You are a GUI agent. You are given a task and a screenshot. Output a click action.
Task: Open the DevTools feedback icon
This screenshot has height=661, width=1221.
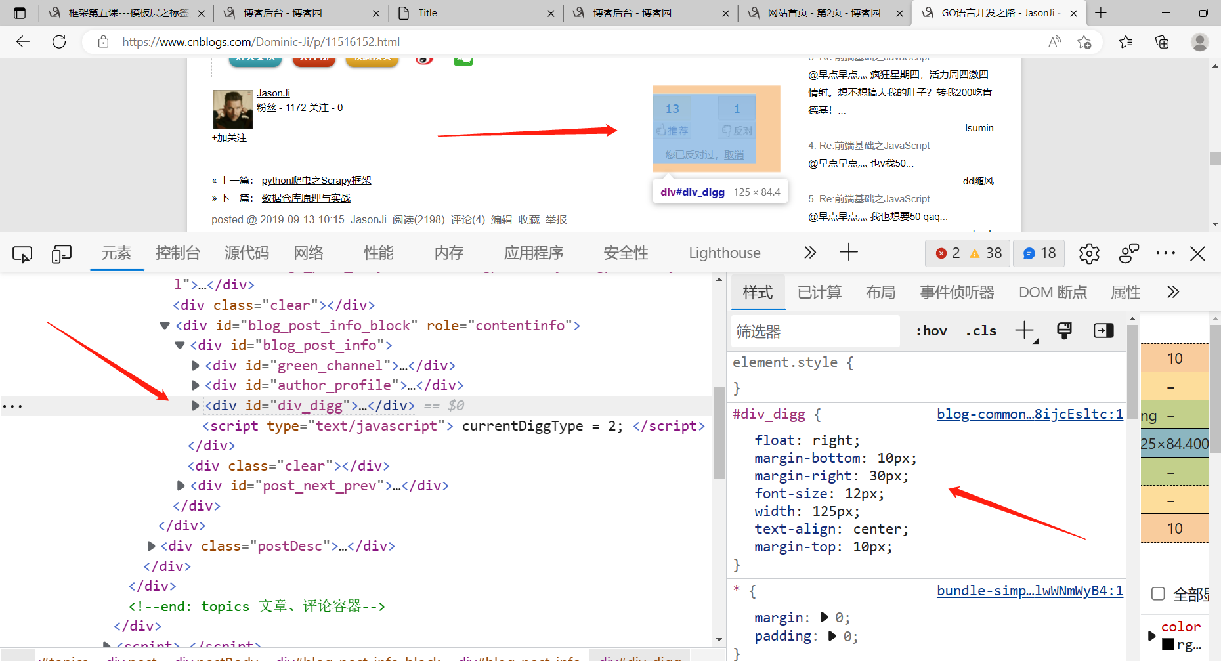click(x=1129, y=253)
